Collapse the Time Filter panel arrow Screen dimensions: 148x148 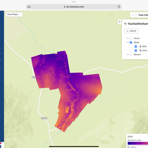pos(133,15)
